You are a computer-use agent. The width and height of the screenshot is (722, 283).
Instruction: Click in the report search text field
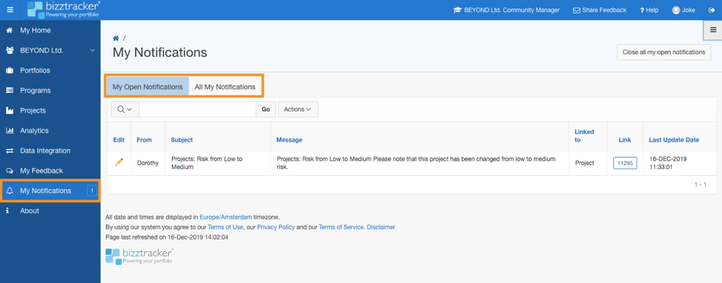[197, 110]
